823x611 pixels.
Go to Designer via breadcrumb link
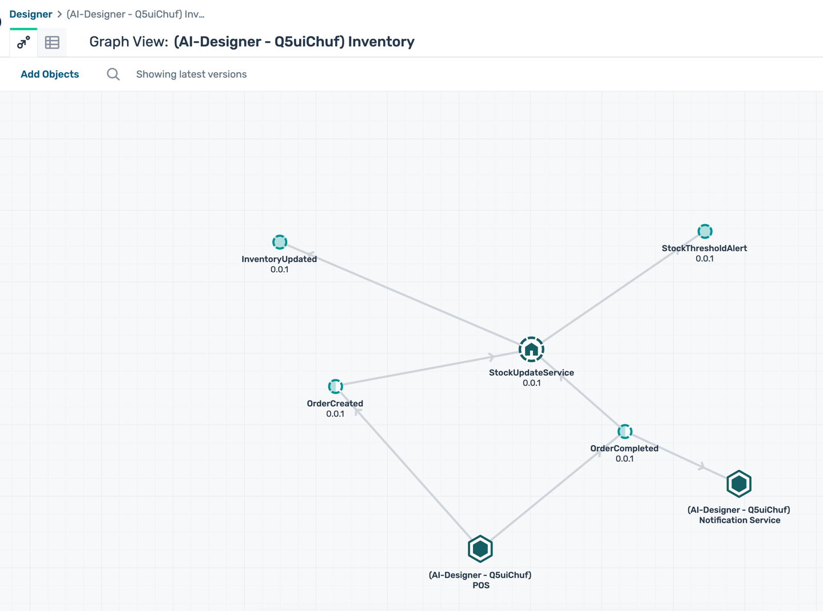pos(31,14)
